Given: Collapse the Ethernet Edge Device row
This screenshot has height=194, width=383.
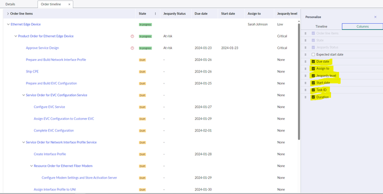Looking at the screenshot, I should 8,24.
